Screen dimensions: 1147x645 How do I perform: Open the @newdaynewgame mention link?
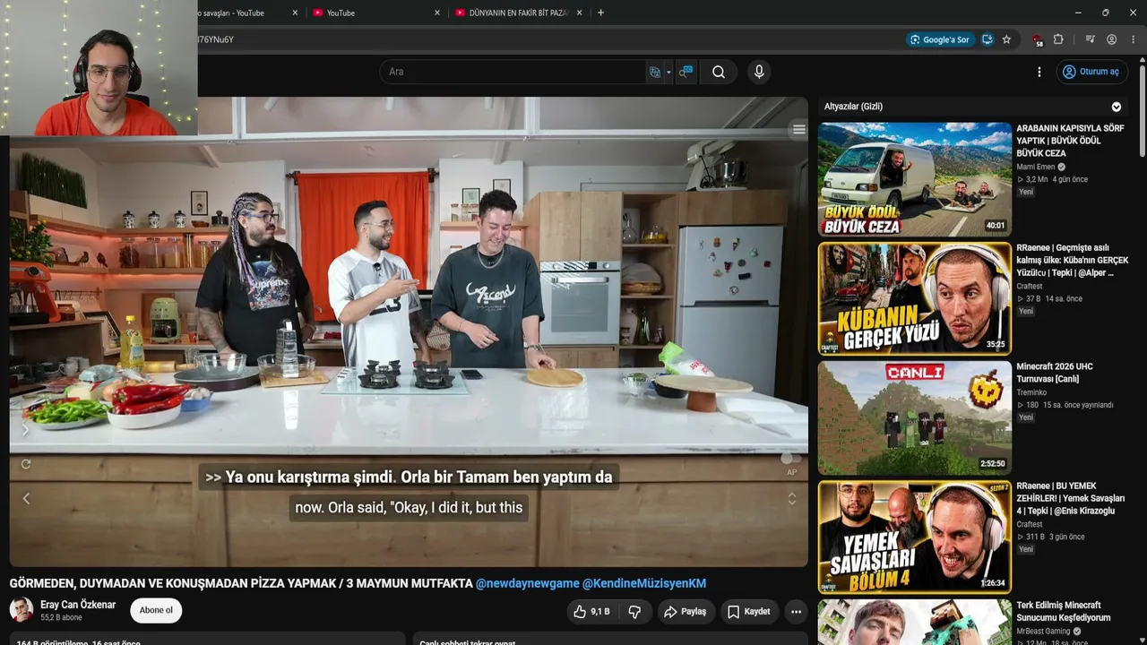pos(528,583)
